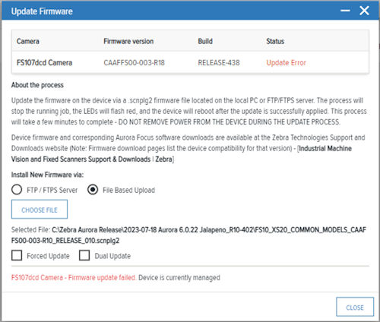Click firmware version CAAFFS00-003-R18 cell
The width and height of the screenshot is (380, 322).
tap(134, 62)
